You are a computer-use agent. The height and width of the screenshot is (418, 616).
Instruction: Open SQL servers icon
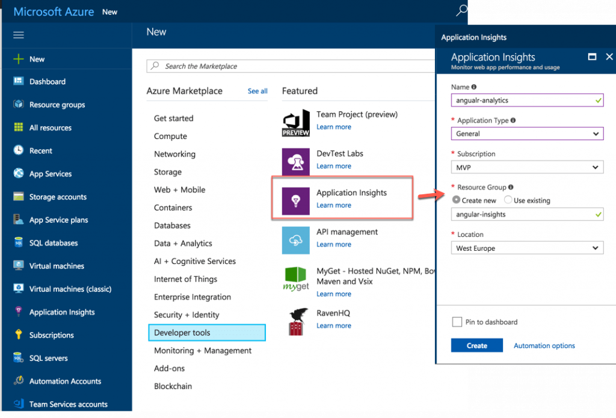(19, 357)
